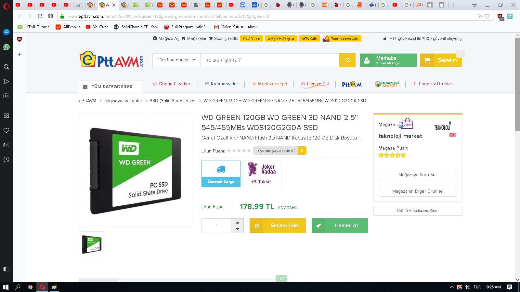The width and height of the screenshot is (520, 292).
Task: Open History clock icon in sidebar
Action: point(6,159)
